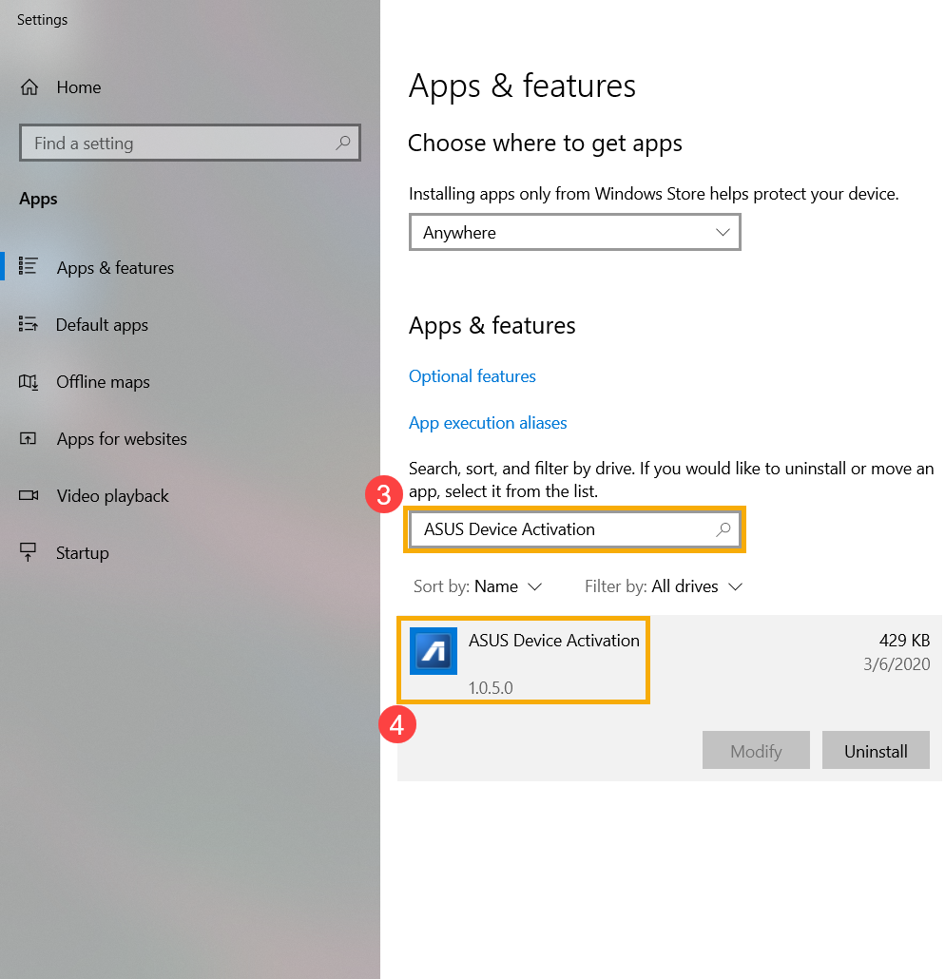
Task: Click the ASUS Device Activation app icon
Action: point(433,651)
